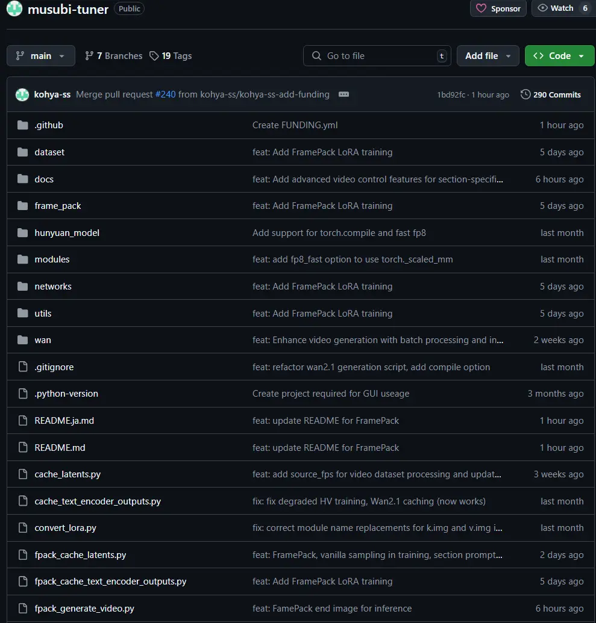Click the Sponsor heart button
The image size is (596, 623).
click(x=498, y=8)
